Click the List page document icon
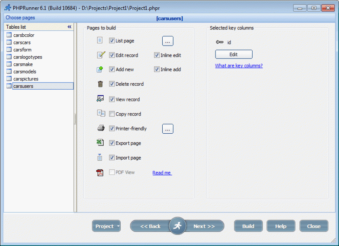The image size is (339, 246). point(100,40)
